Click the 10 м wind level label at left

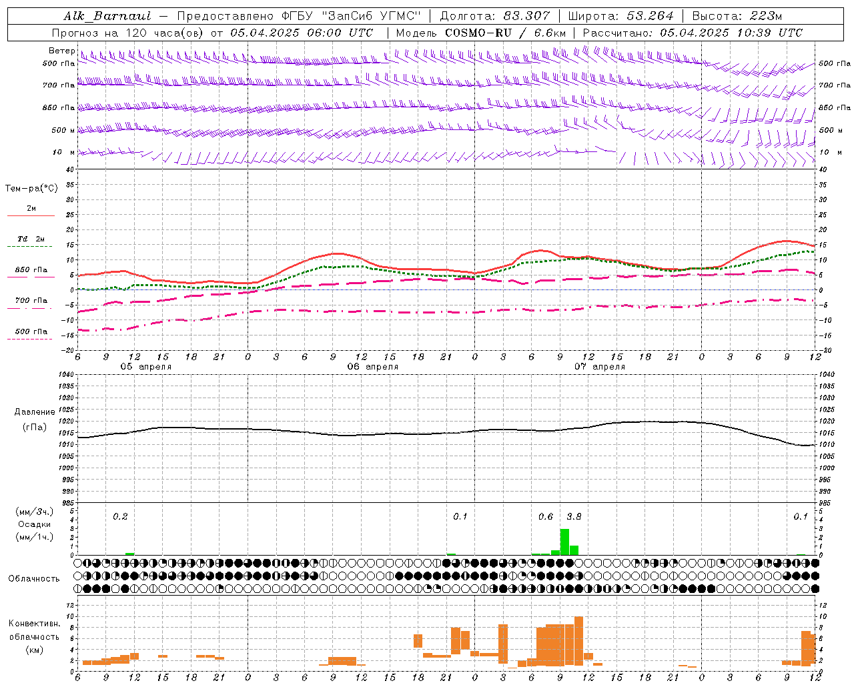point(63,152)
